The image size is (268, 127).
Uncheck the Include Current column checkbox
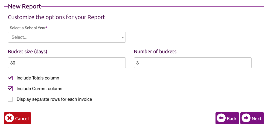(x=10, y=88)
